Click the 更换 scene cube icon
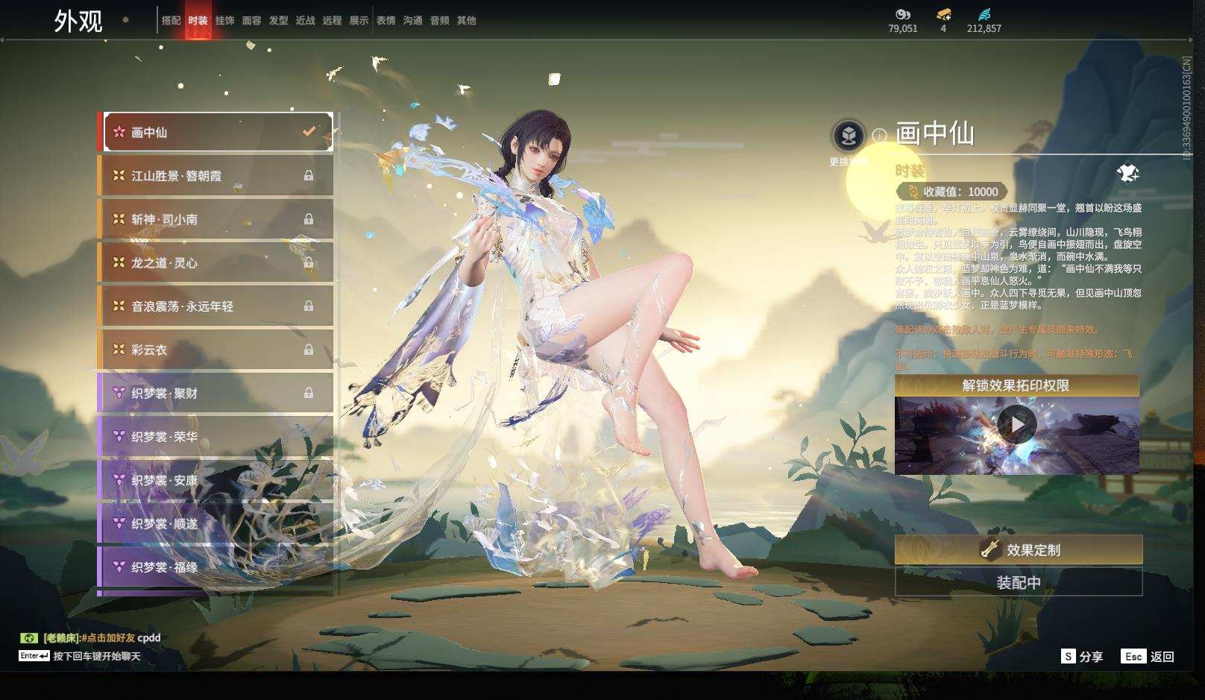Viewport: 1205px width, 700px height. [x=849, y=136]
